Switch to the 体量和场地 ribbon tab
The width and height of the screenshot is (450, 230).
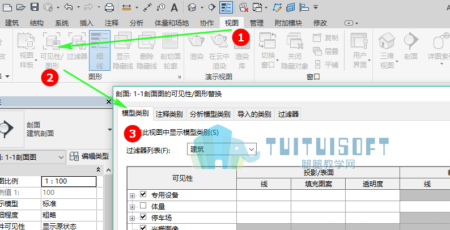click(172, 23)
